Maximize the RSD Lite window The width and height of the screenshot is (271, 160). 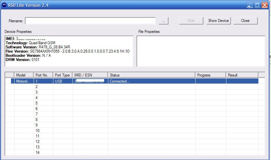click(x=257, y=5)
